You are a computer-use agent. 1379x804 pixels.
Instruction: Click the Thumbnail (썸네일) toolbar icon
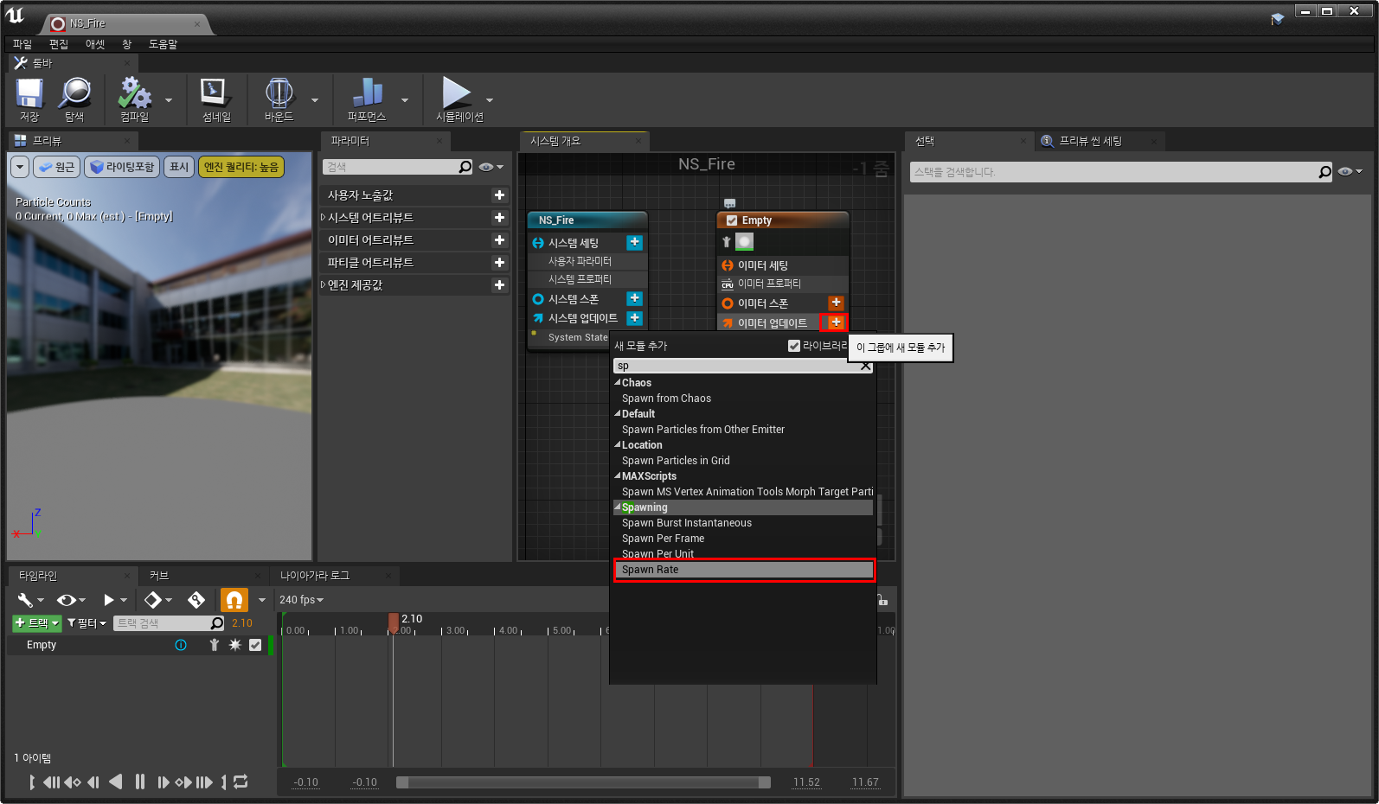coord(215,99)
